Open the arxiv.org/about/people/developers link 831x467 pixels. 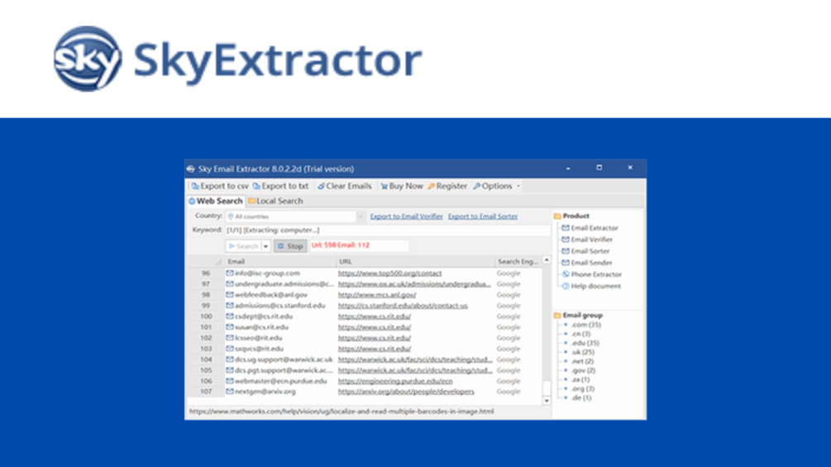click(x=406, y=391)
